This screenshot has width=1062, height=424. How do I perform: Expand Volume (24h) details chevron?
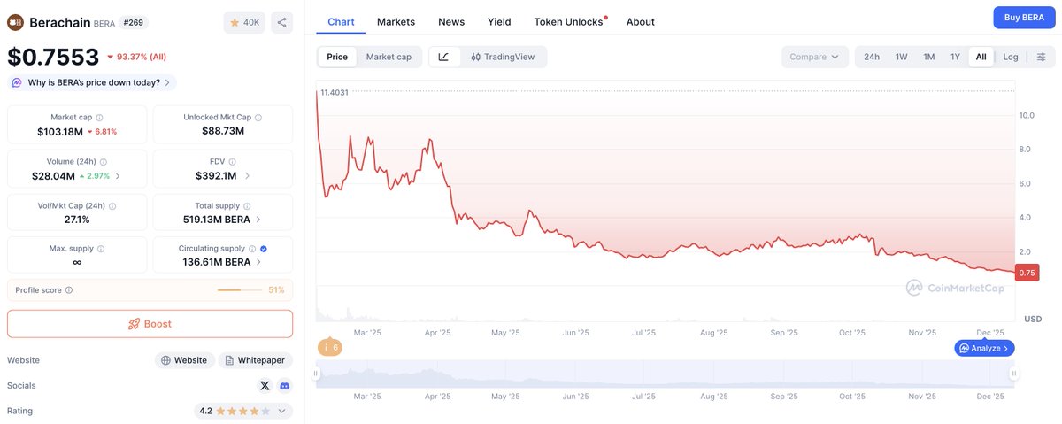point(118,176)
